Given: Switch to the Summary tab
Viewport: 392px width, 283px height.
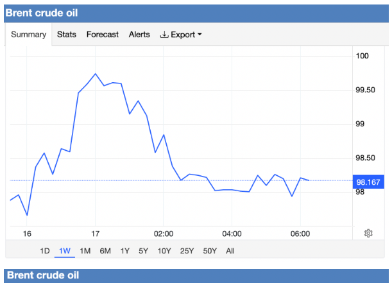Looking at the screenshot, I should click(x=29, y=35).
